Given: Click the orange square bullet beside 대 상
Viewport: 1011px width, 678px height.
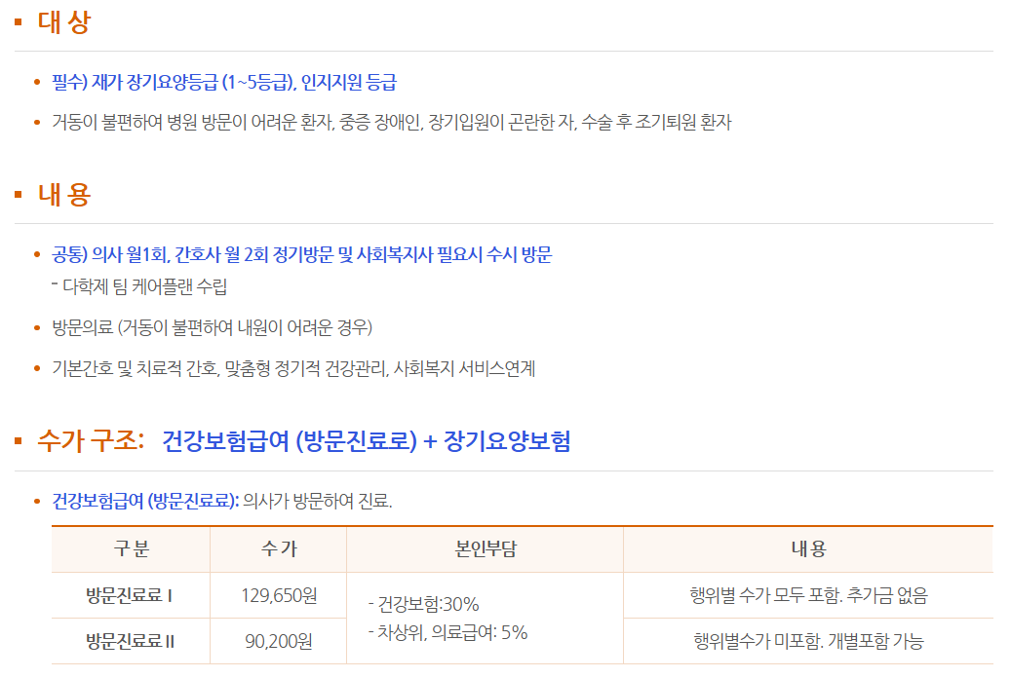Looking at the screenshot, I should tap(19, 22).
